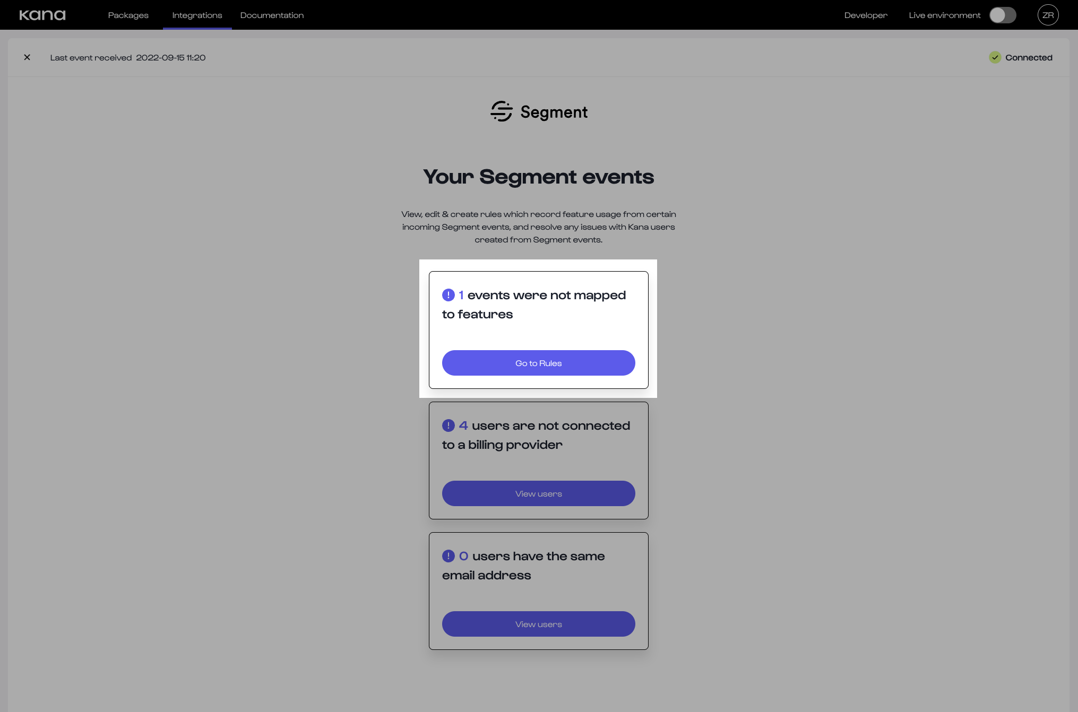Click the green Connected checkmark icon
The height and width of the screenshot is (712, 1078).
pyautogui.click(x=995, y=57)
